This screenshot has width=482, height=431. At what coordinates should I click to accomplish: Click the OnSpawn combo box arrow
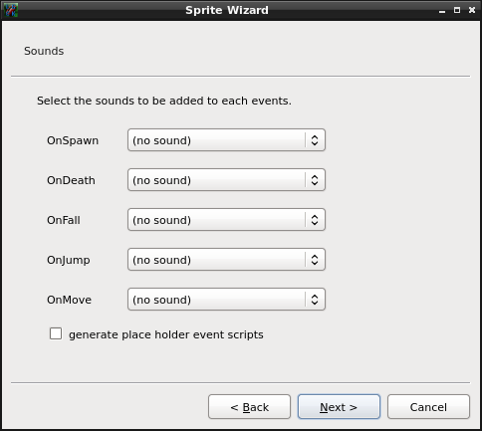tap(315, 140)
